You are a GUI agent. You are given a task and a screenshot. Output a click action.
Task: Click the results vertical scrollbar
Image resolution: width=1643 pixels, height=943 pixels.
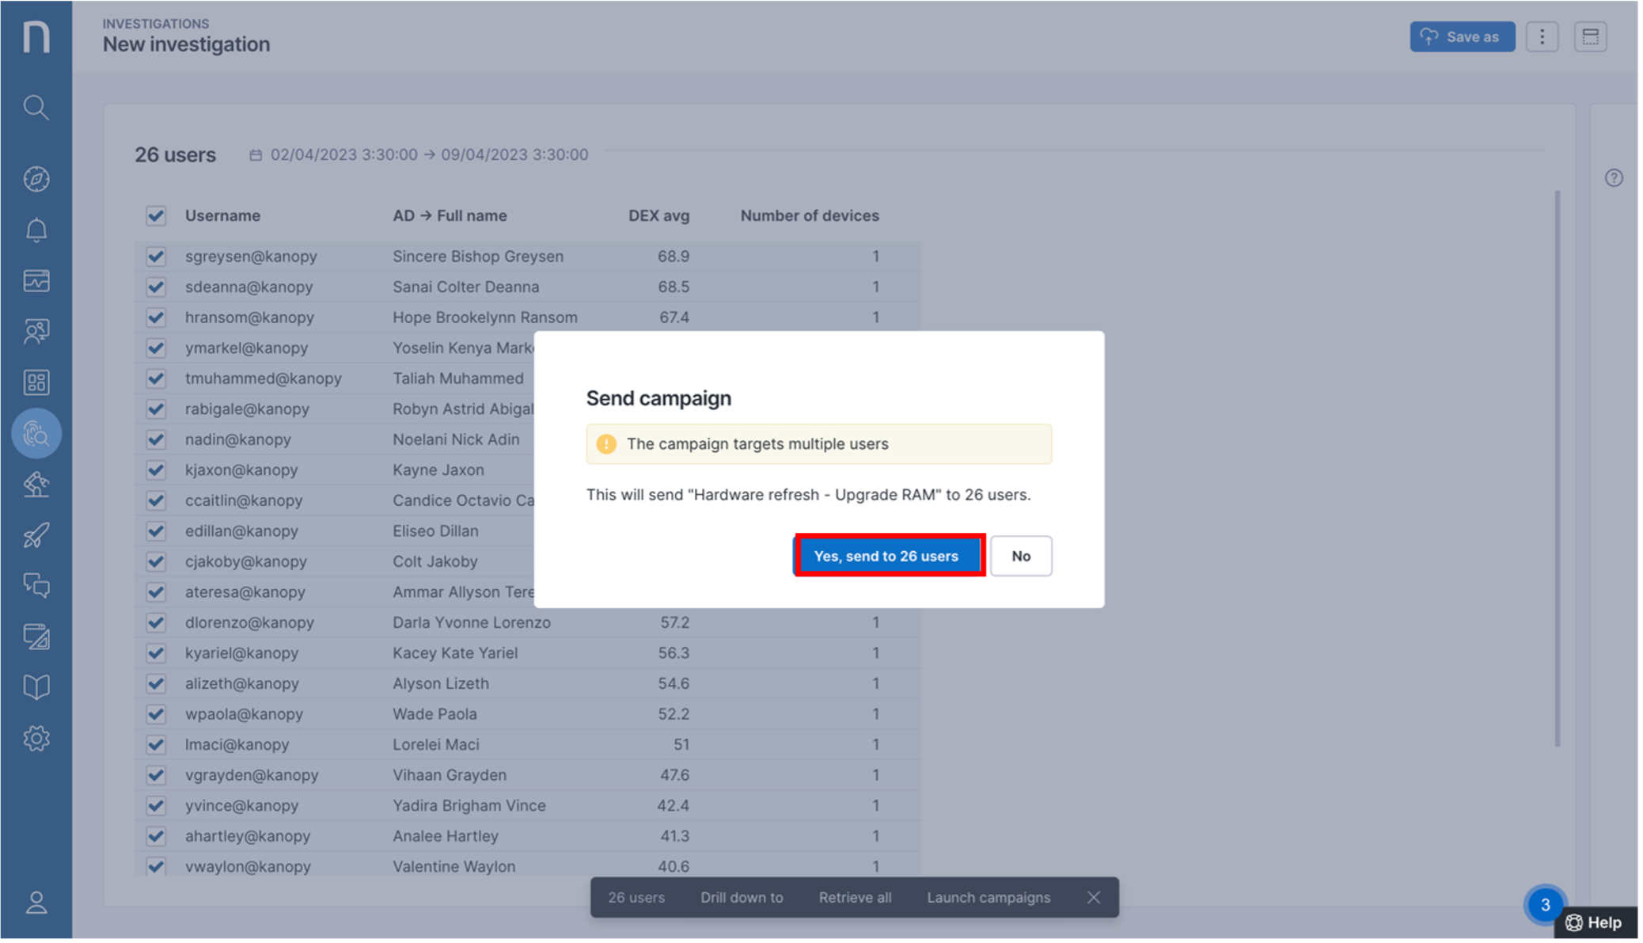tap(1557, 467)
